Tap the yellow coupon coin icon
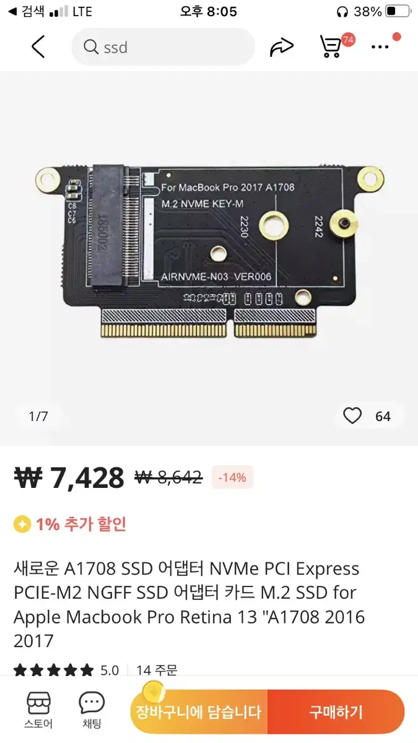 [x=22, y=525]
